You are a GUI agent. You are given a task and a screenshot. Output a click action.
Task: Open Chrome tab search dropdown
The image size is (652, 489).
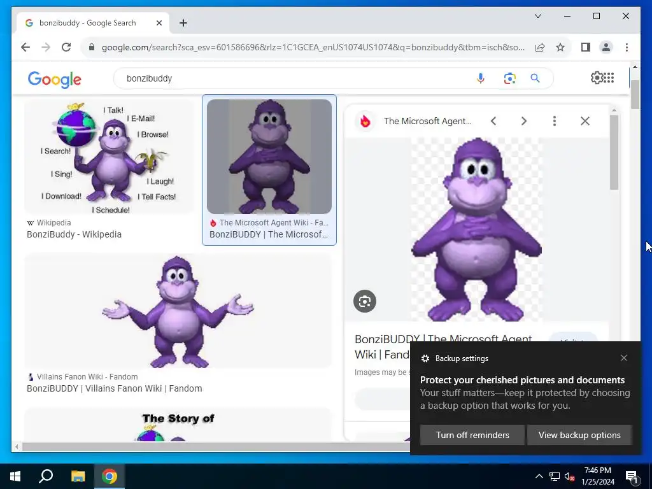point(537,16)
